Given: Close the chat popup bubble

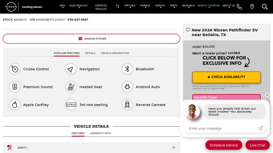Looking at the screenshot, I should pyautogui.click(x=267, y=95).
